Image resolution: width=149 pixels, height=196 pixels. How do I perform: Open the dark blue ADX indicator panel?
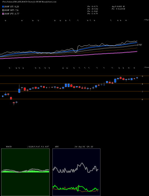(76, 172)
